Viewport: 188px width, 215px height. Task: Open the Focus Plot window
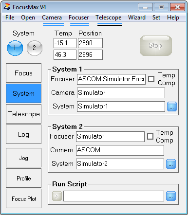click(x=23, y=198)
